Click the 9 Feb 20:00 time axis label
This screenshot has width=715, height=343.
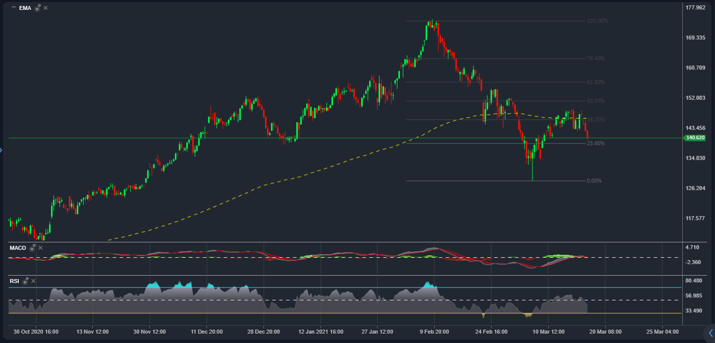pos(434,331)
